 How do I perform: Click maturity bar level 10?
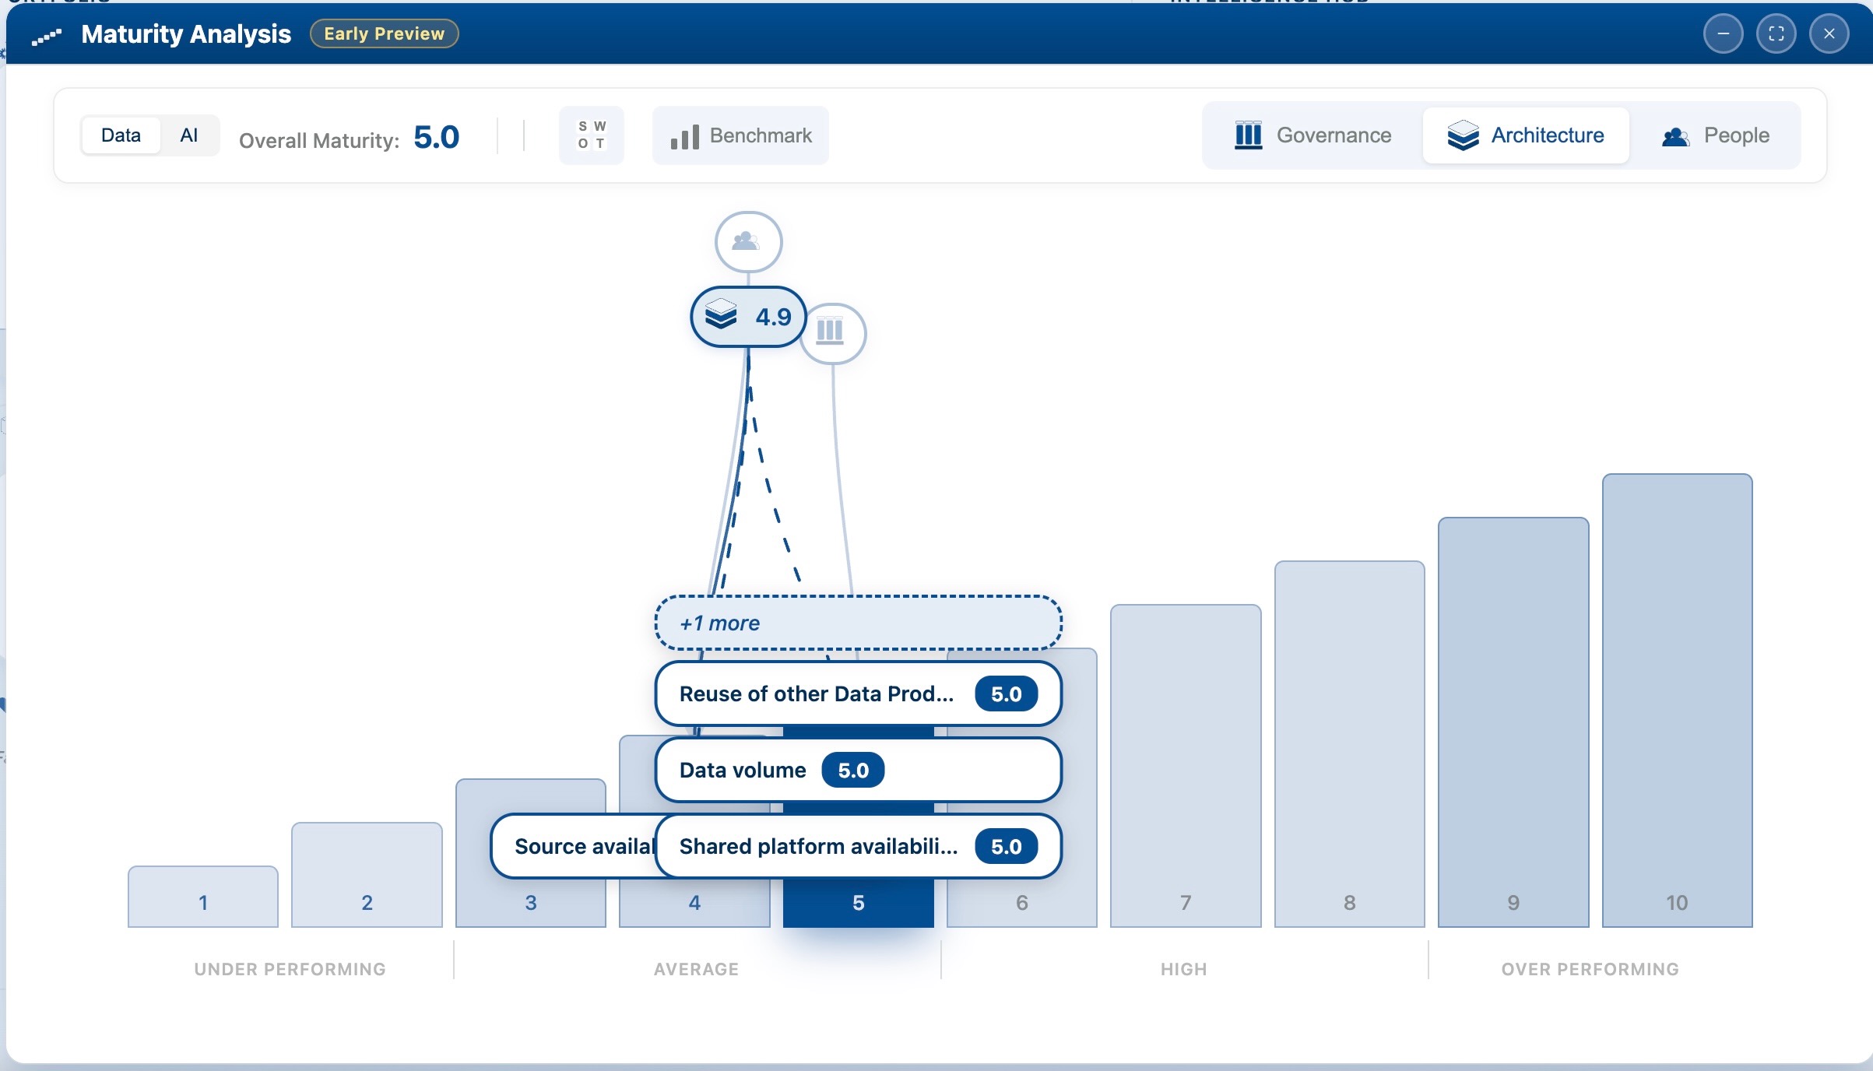(1677, 701)
